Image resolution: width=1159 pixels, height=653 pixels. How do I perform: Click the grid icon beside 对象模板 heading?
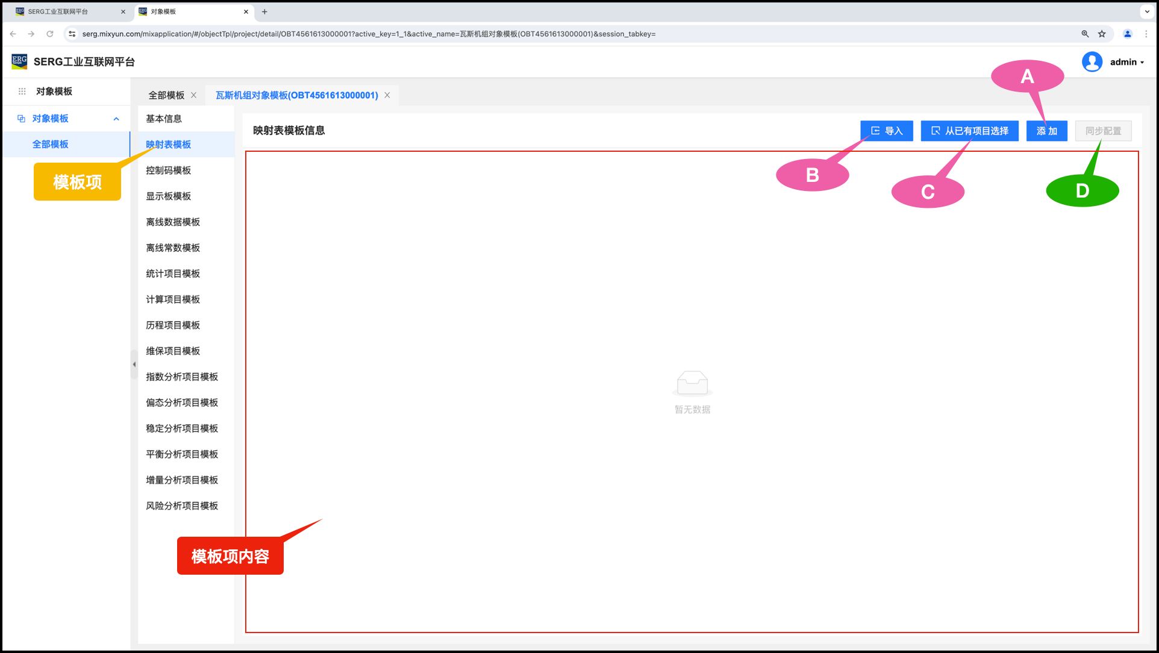point(22,92)
